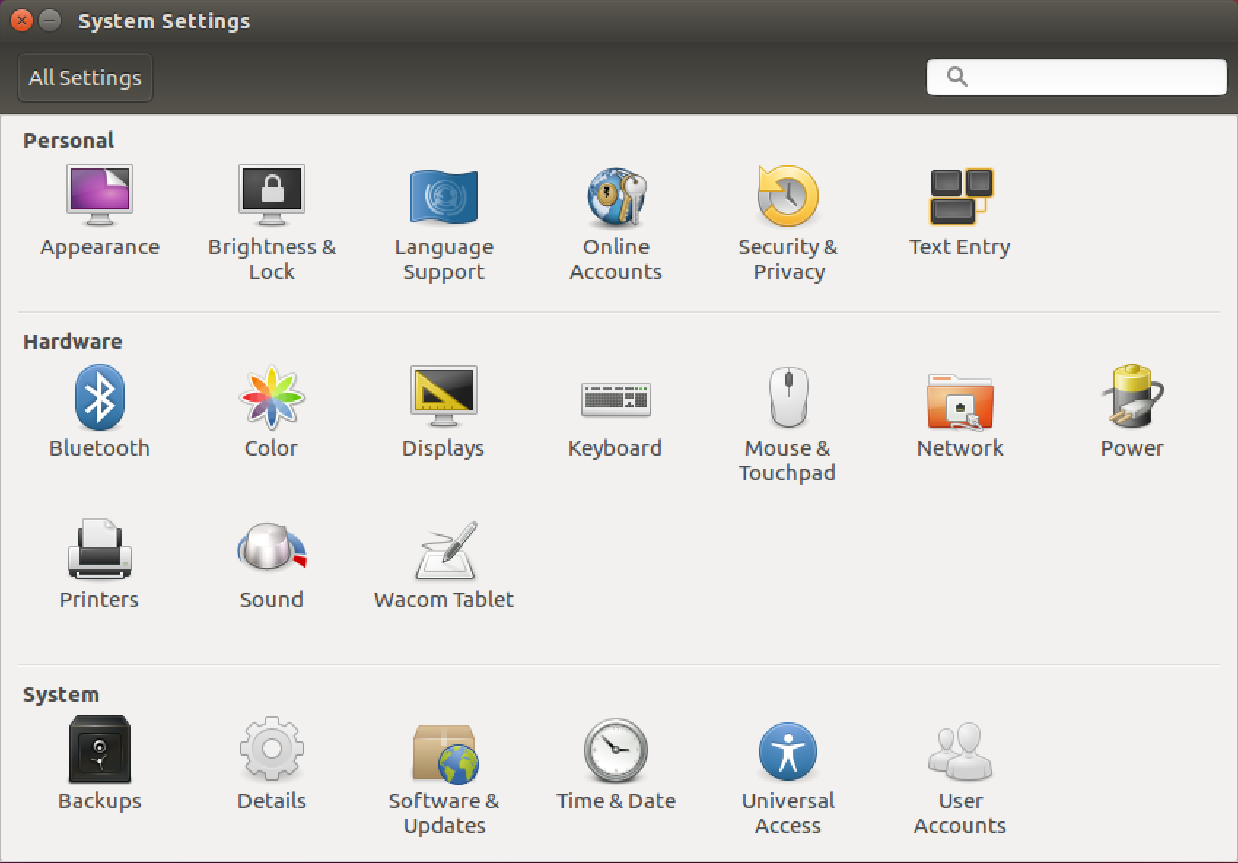Open Bluetooth settings
Image resolution: width=1238 pixels, height=863 pixels.
point(100,412)
